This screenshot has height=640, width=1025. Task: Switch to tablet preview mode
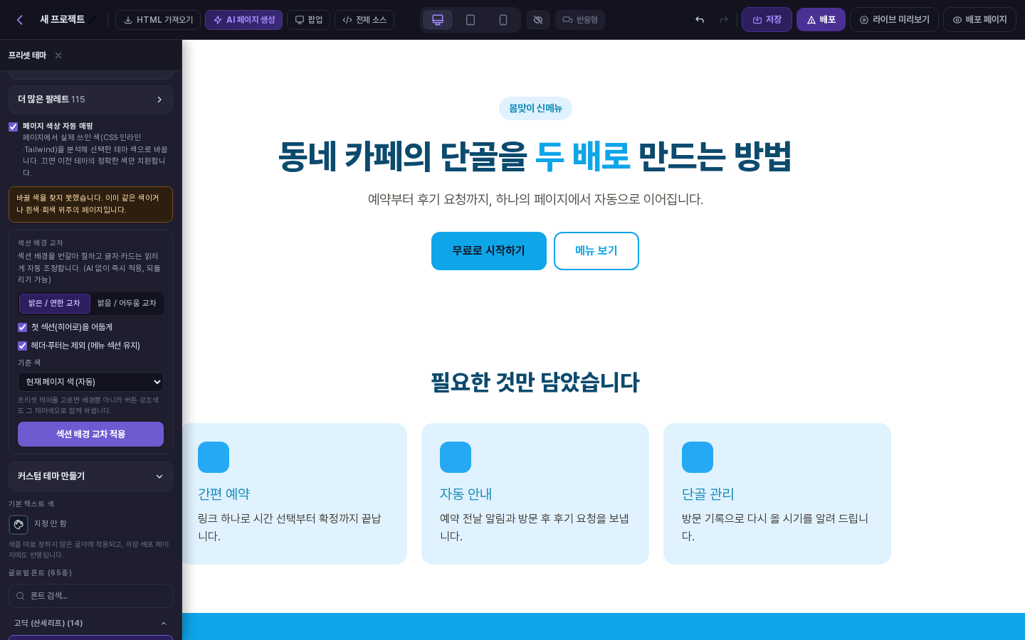[x=471, y=20]
